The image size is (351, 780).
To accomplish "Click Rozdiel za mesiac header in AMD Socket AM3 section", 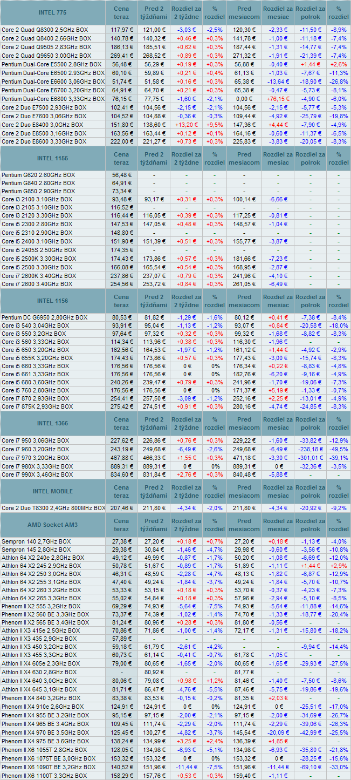I will (278, 525).
